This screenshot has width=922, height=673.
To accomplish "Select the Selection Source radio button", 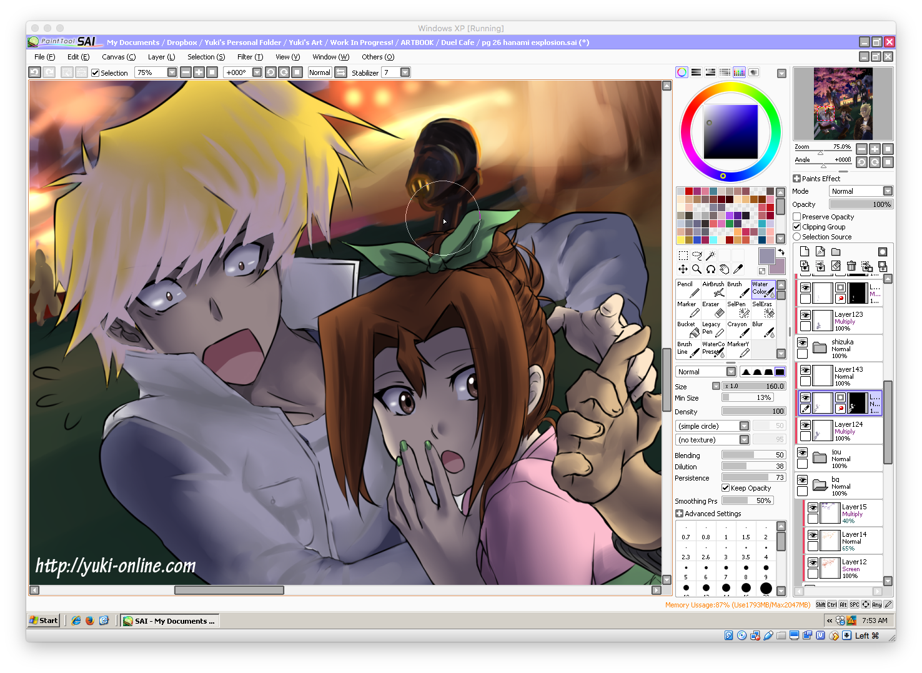I will [x=797, y=237].
